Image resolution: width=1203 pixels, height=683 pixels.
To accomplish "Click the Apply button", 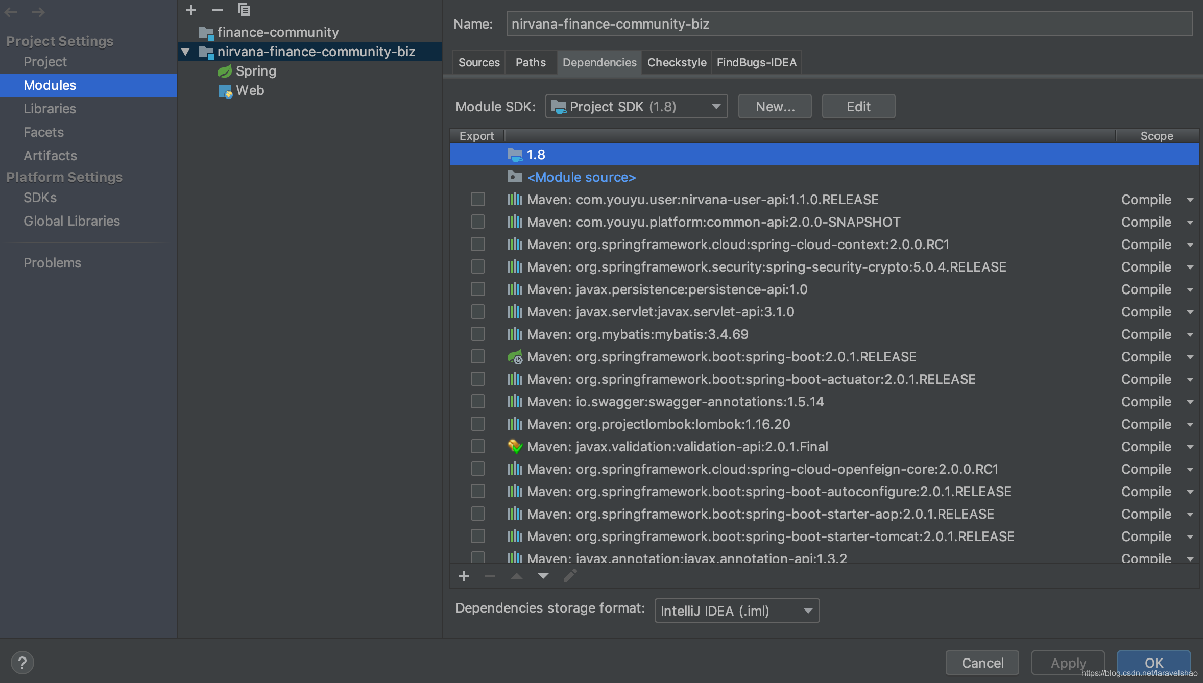I will coord(1068,663).
